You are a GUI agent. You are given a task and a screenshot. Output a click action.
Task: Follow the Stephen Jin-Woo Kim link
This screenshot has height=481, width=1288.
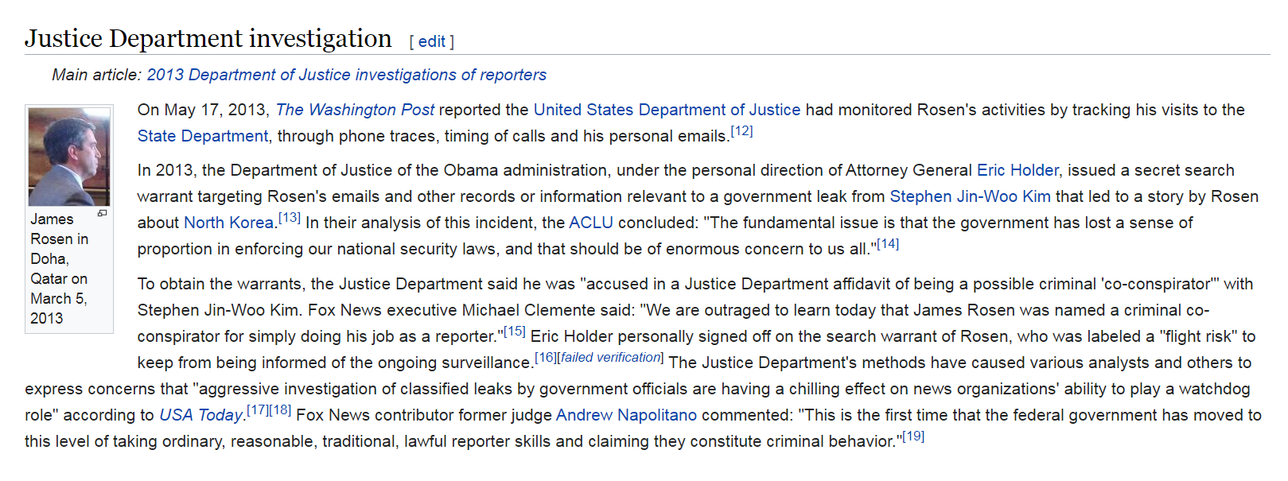pyautogui.click(x=970, y=196)
